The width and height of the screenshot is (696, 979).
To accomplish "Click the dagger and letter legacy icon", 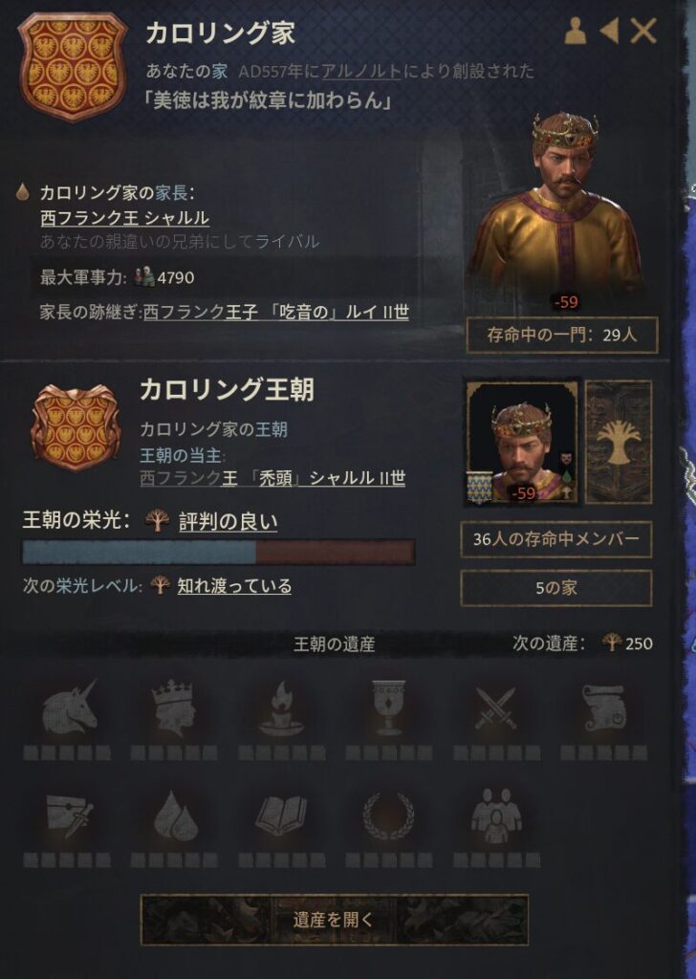I will click(68, 815).
